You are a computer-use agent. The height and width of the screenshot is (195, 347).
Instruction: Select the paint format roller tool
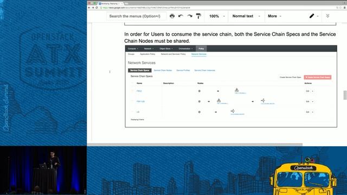click(x=198, y=16)
